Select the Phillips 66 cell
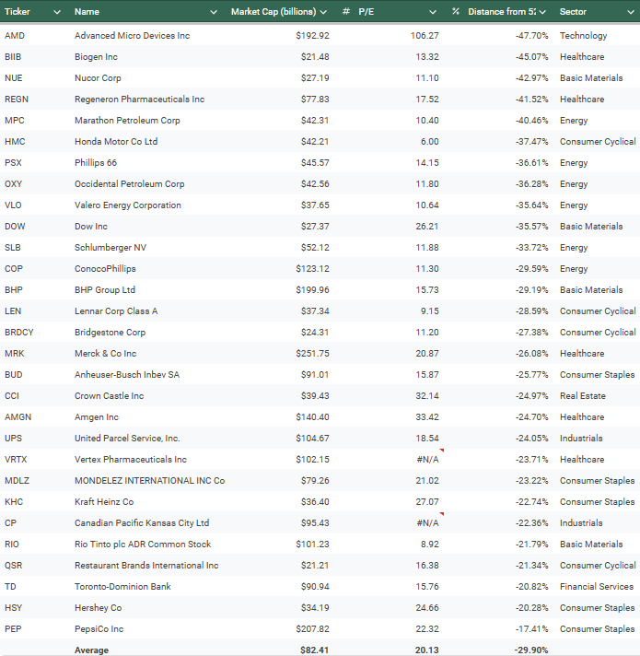Screen dimensions: 640x656 96,163
